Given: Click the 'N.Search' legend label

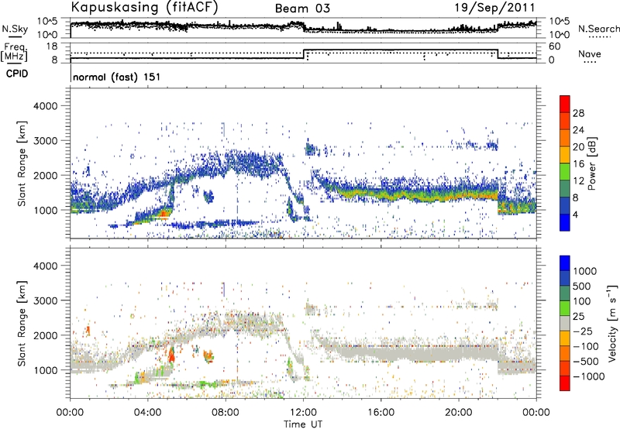Looking at the screenshot, I should [598, 29].
